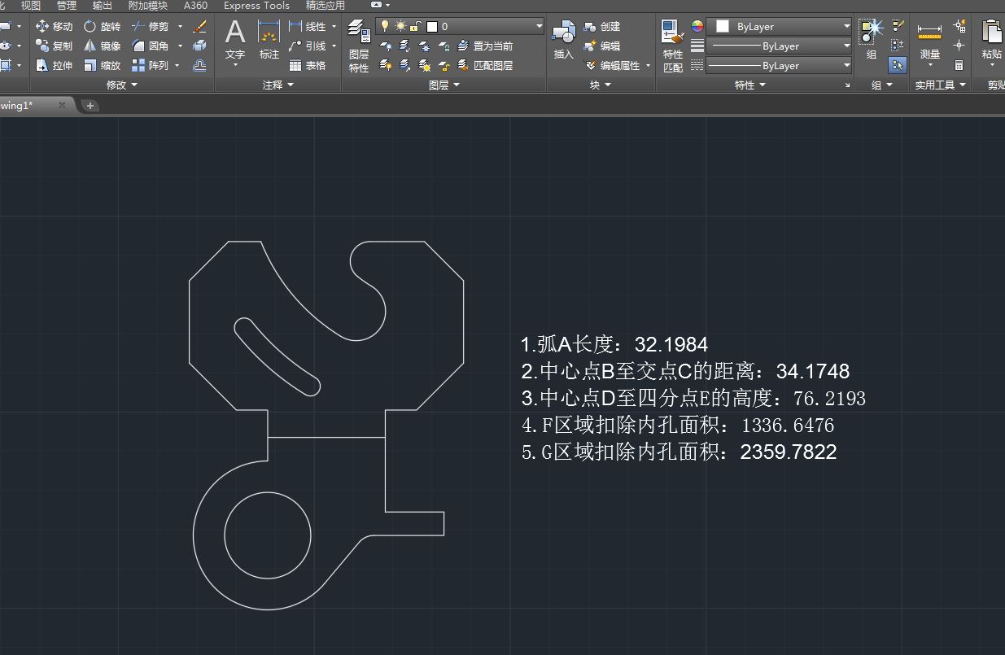Expand the Modify (修改) panel
The height and width of the screenshot is (655, 1005).
122,85
